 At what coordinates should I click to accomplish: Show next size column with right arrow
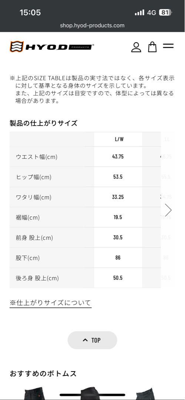point(168,210)
